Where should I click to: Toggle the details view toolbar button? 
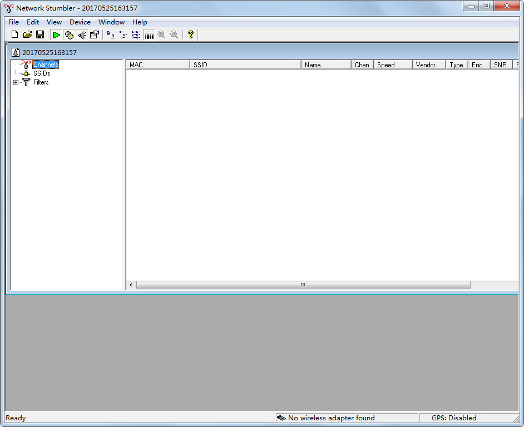(x=149, y=35)
